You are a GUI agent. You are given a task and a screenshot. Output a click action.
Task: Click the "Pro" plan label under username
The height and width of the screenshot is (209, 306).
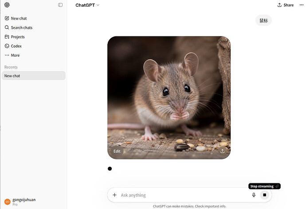[15, 205]
